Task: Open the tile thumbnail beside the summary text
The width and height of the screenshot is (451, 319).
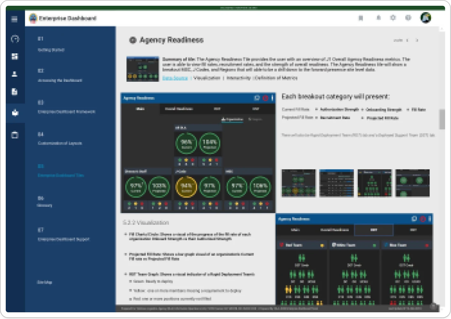Action: (143, 69)
